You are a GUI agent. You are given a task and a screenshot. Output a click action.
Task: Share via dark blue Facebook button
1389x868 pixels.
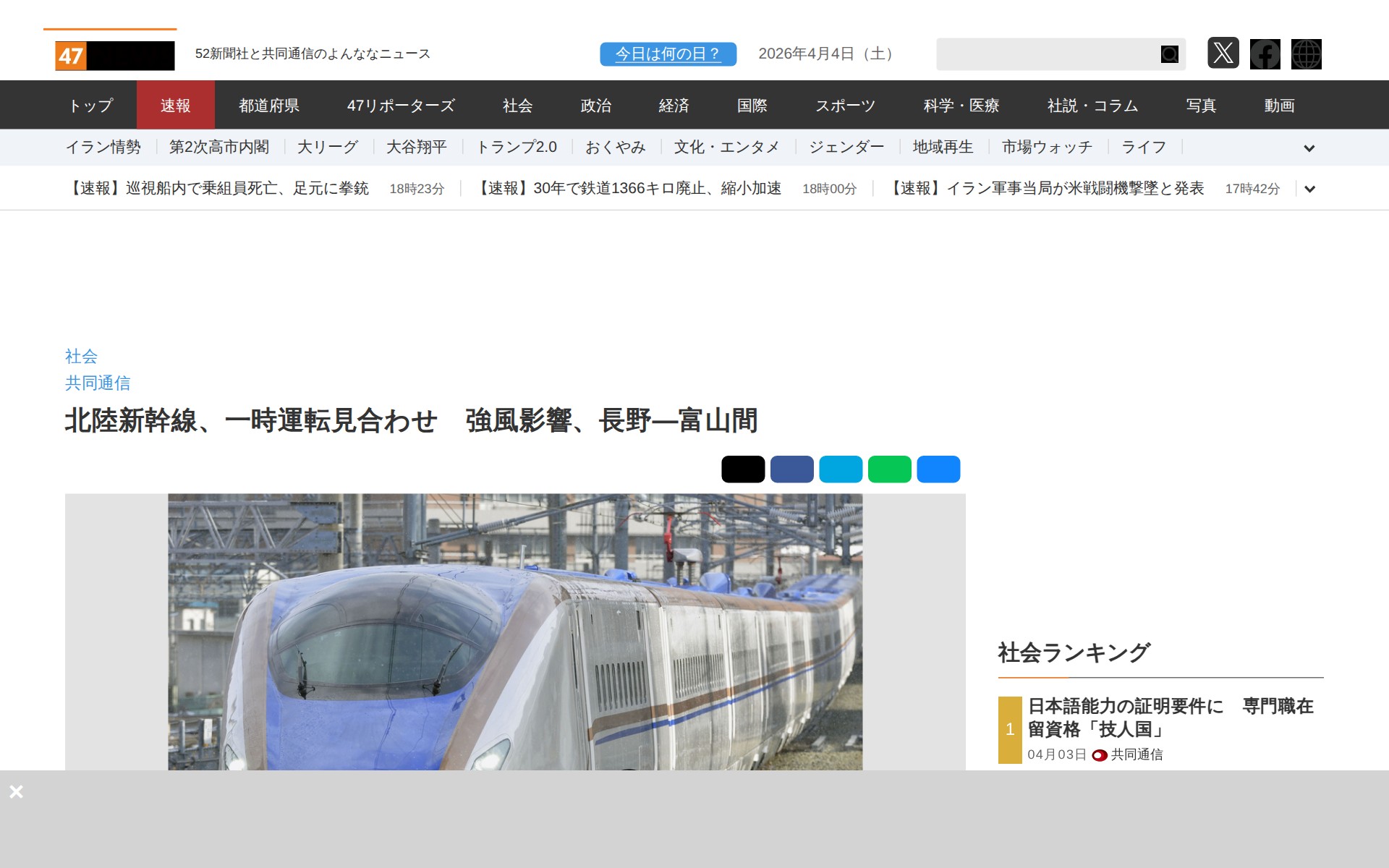click(791, 469)
